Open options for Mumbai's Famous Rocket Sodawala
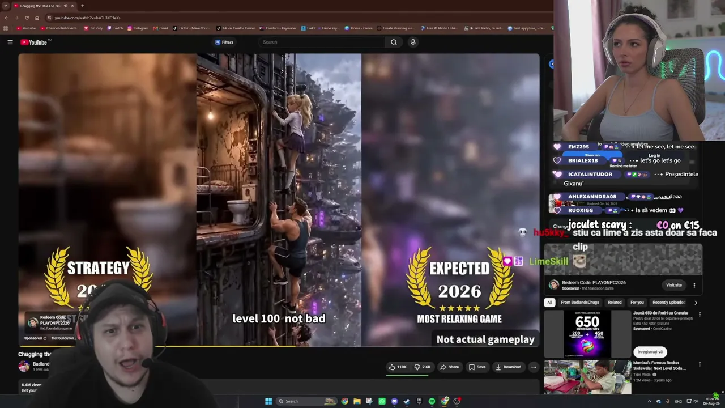 [x=700, y=364]
